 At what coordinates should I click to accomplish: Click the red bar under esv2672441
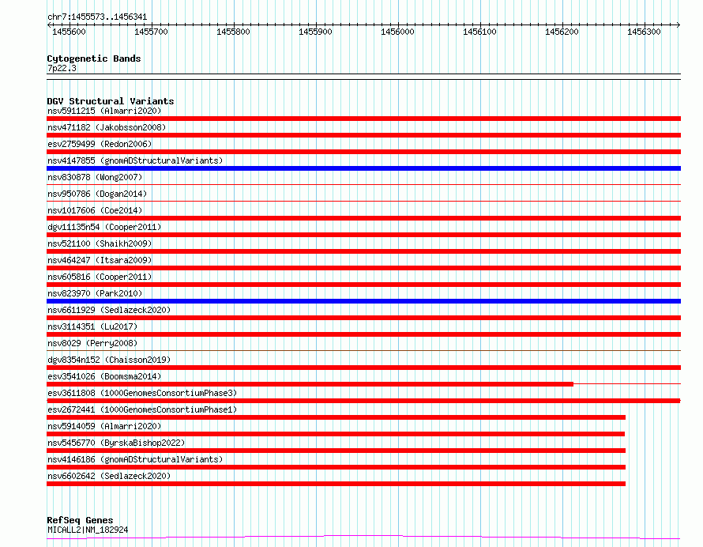[x=336, y=417]
